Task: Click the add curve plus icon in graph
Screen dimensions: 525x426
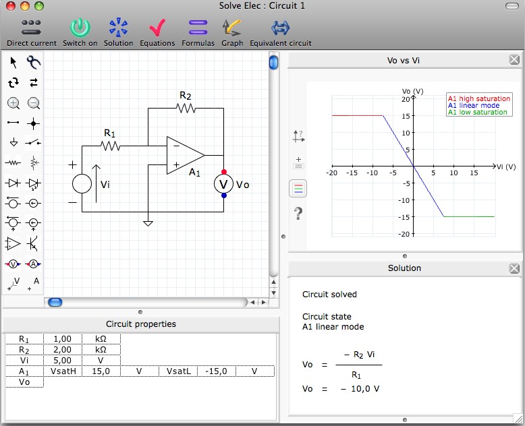Action: pyautogui.click(x=299, y=163)
